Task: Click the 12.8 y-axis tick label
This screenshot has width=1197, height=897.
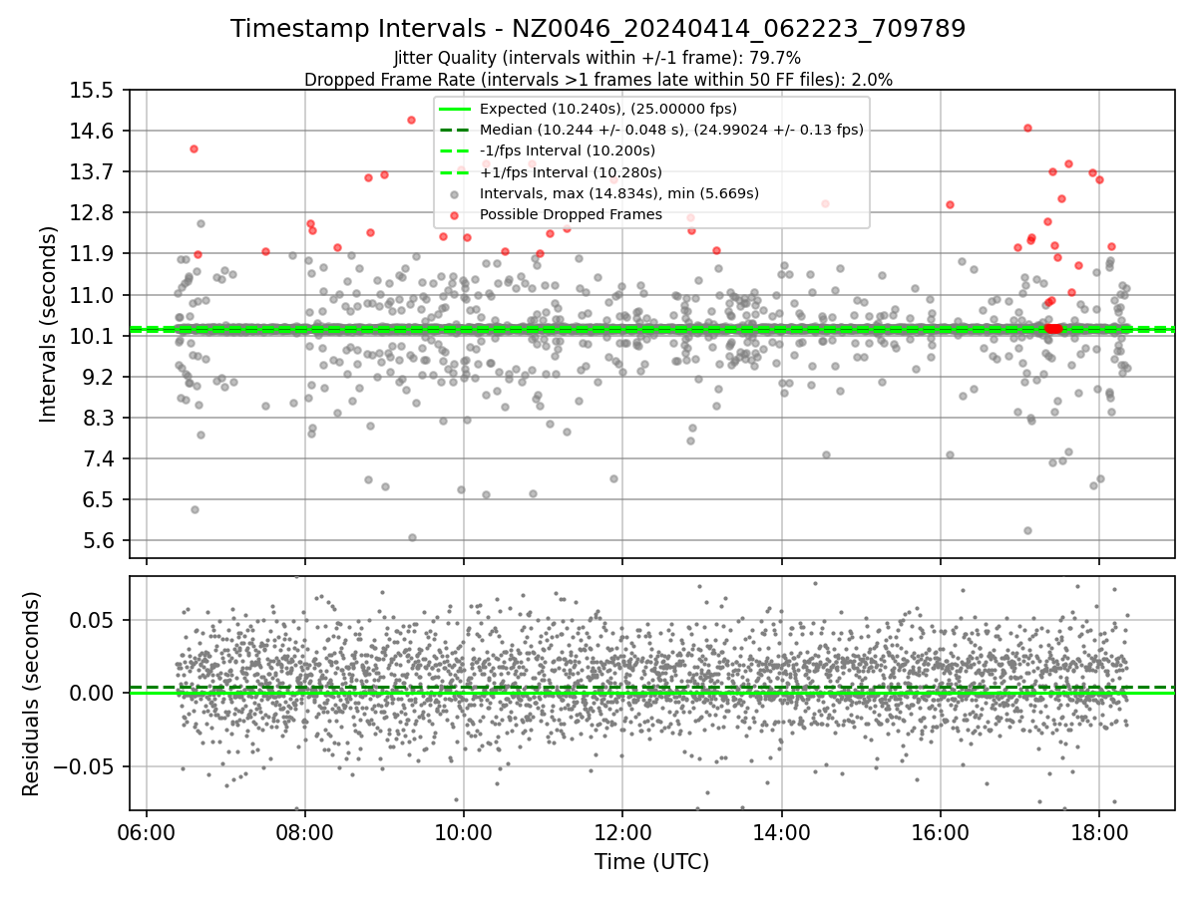Action: tap(94, 212)
